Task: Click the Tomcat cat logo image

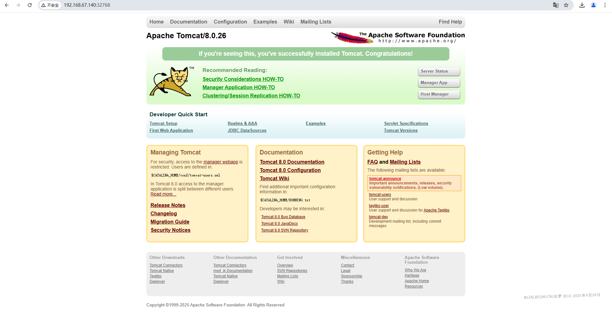Action: 171,82
